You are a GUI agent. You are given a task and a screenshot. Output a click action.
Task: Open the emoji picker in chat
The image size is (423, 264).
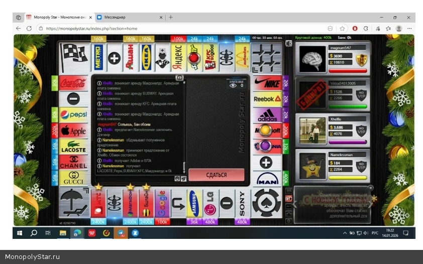coord(177,179)
